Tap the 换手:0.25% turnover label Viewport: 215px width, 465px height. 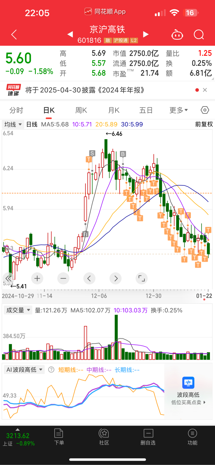(x=167, y=310)
